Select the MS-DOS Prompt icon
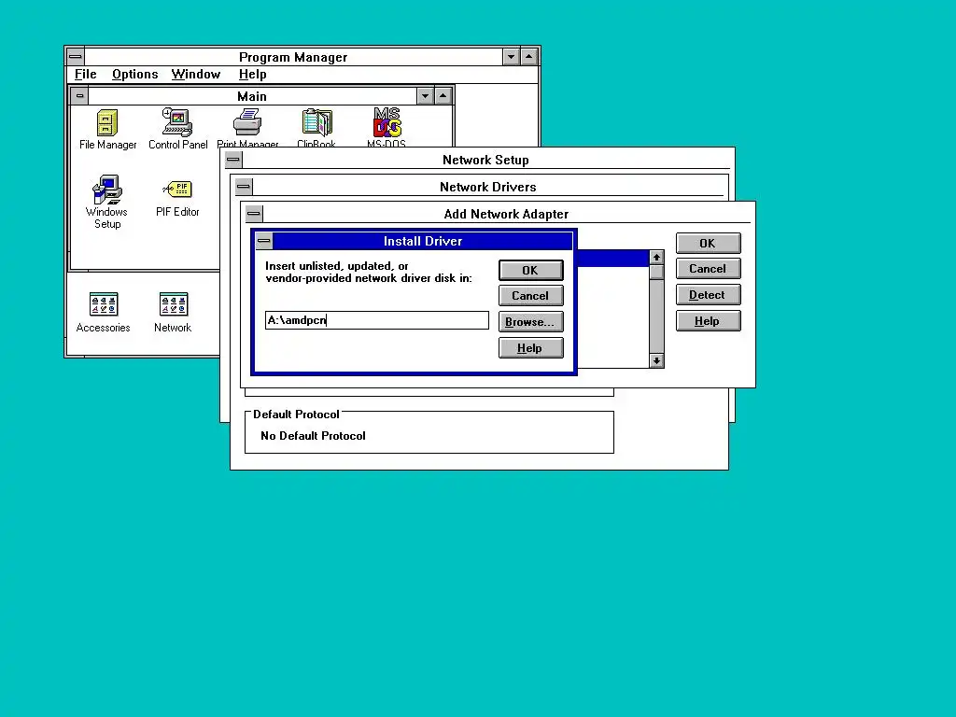Viewport: 956px width, 717px height. pos(387,128)
